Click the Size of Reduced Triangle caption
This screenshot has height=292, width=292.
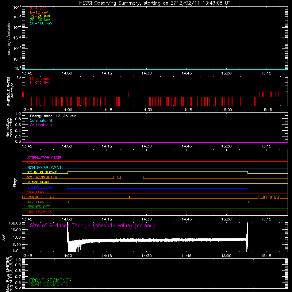pyautogui.click(x=92, y=226)
